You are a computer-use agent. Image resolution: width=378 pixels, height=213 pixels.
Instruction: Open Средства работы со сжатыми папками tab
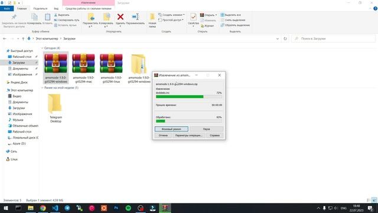[x=88, y=8]
